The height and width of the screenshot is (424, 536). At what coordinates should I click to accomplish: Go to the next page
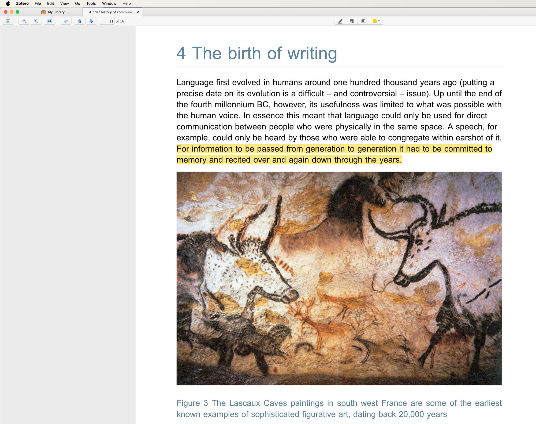91,21
